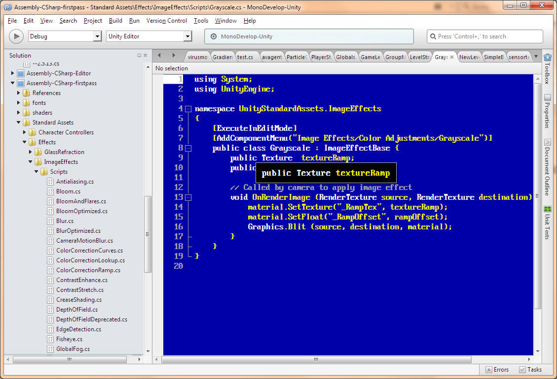Open the Errors pad
Screen dimensions: 557x379
pyautogui.click(x=497, y=369)
